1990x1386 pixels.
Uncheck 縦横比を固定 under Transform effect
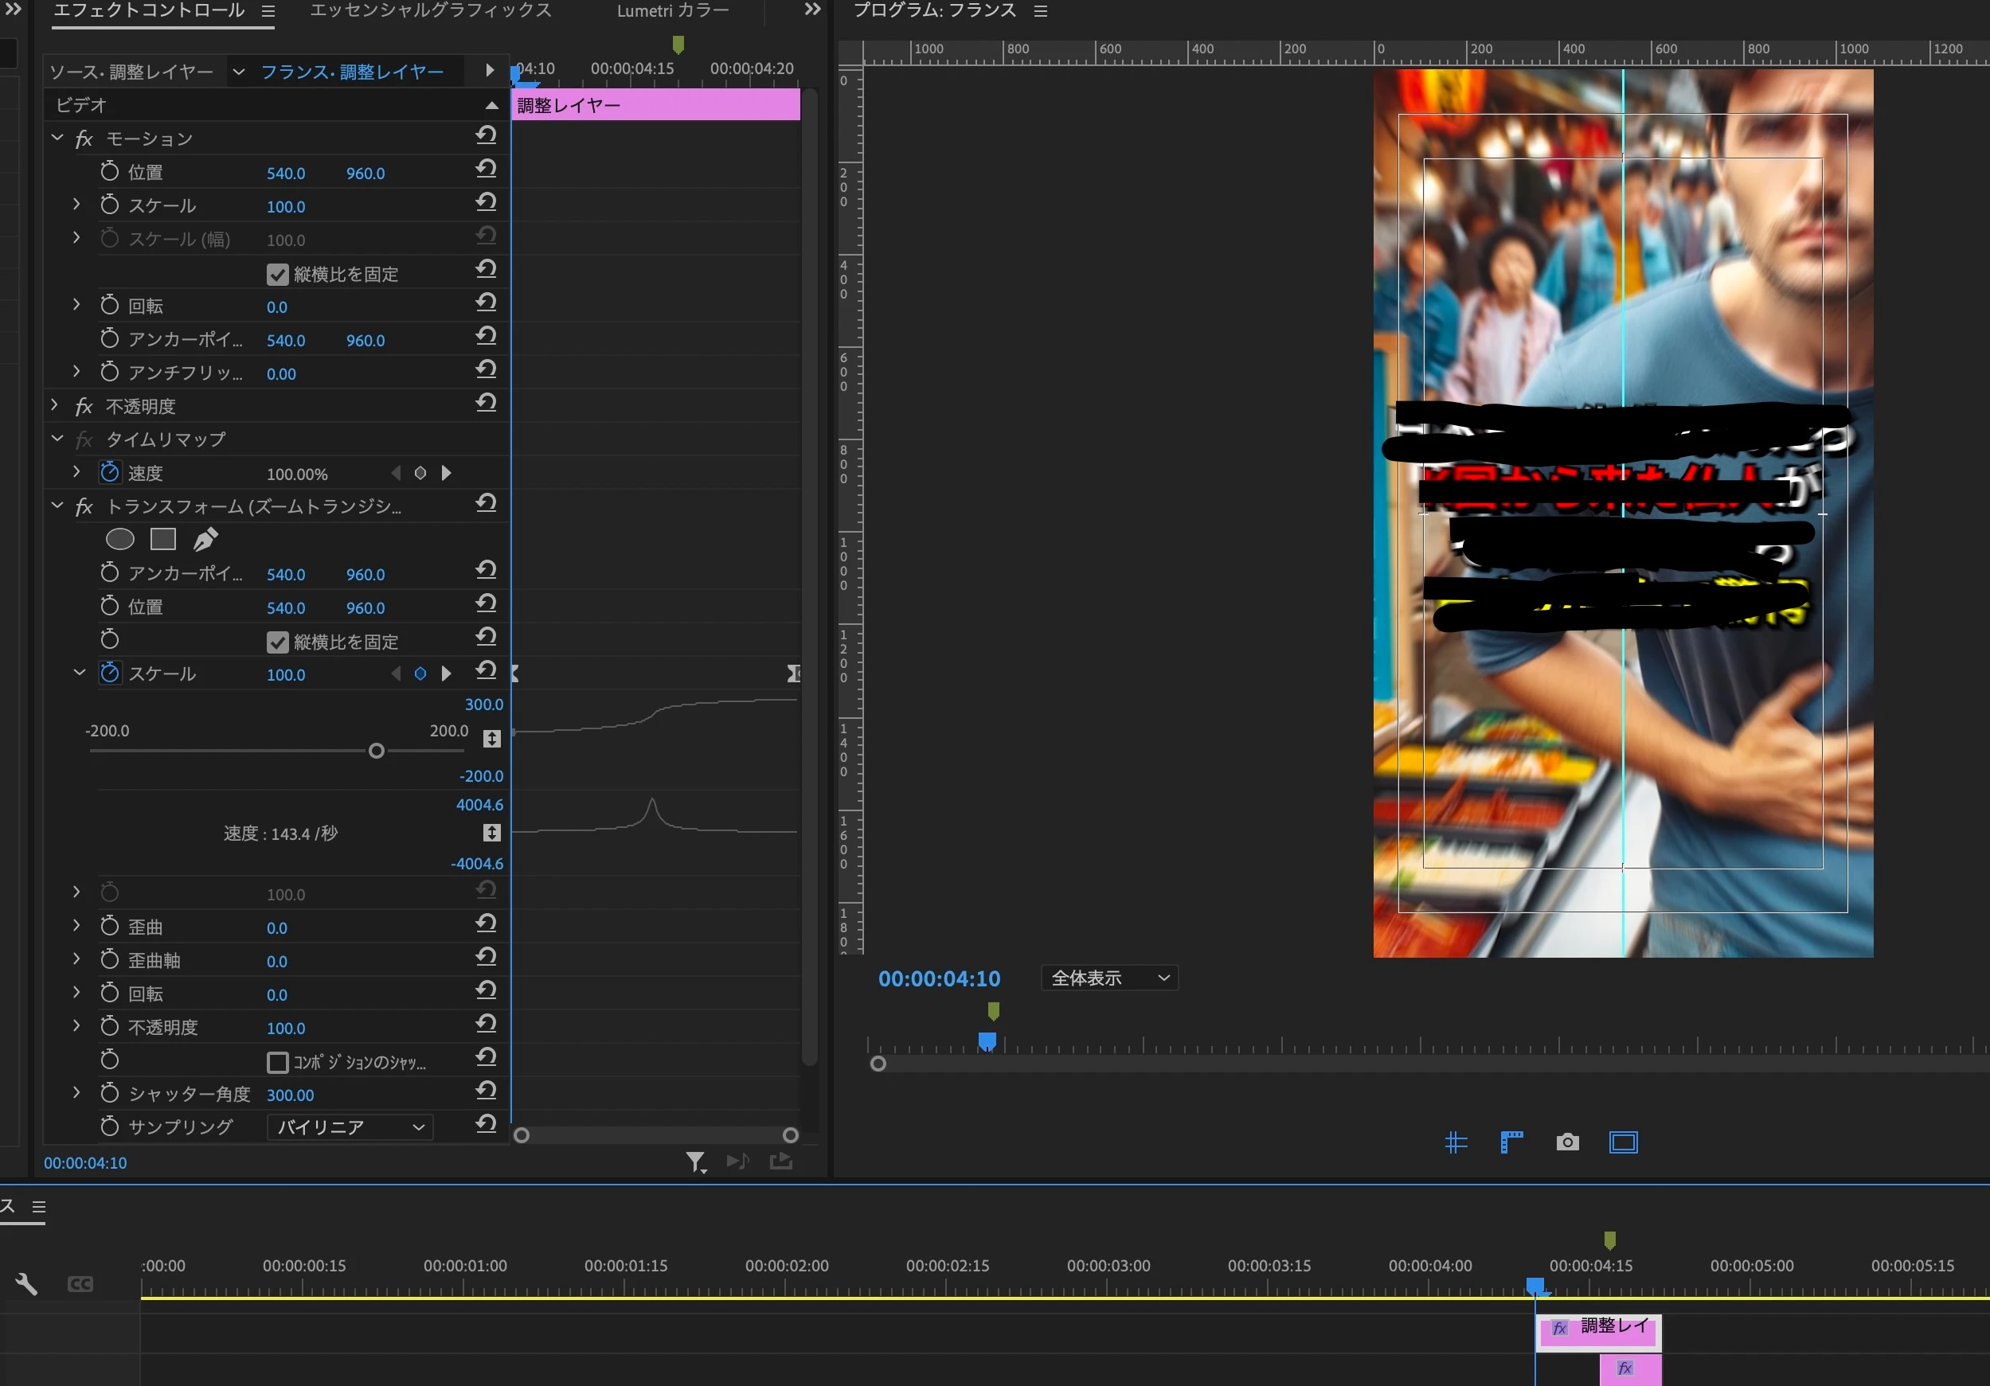[x=277, y=642]
